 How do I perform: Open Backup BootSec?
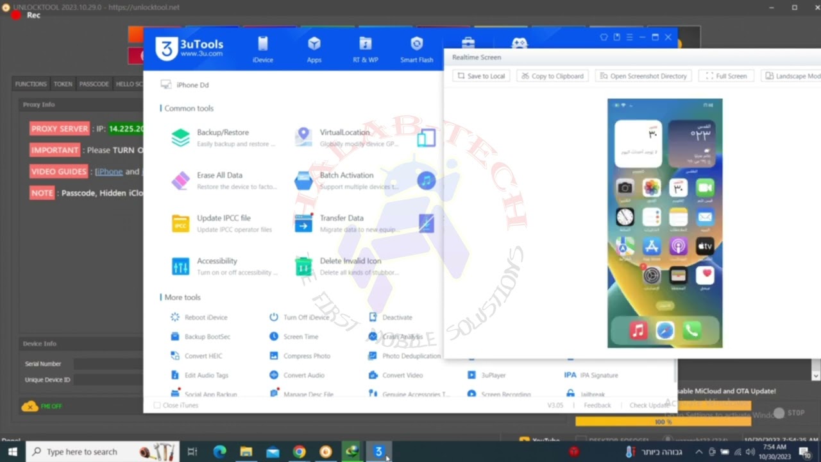coord(200,336)
